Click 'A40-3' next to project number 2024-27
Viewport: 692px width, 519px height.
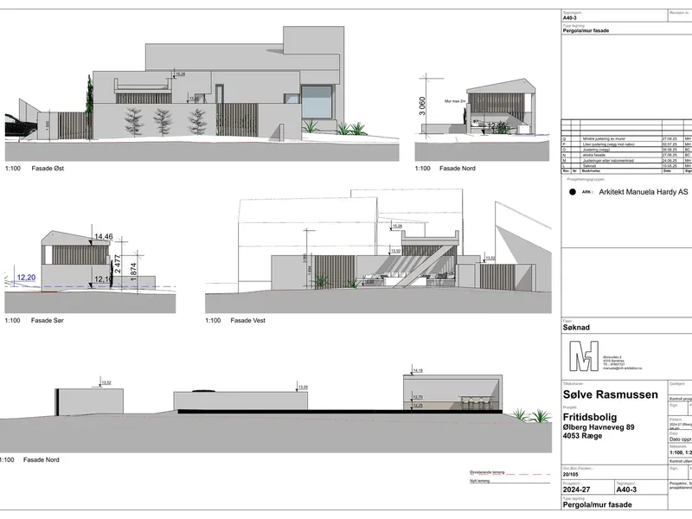[x=626, y=490]
